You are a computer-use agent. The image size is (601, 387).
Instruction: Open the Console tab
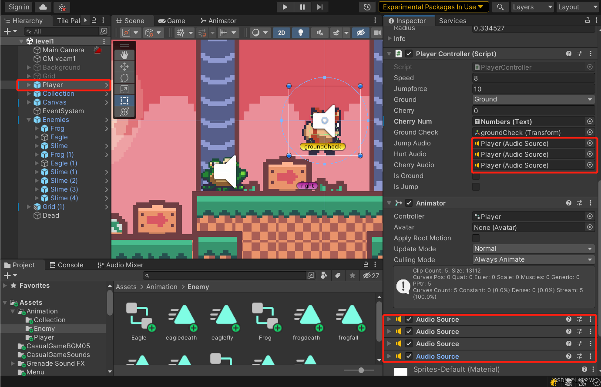(x=66, y=265)
